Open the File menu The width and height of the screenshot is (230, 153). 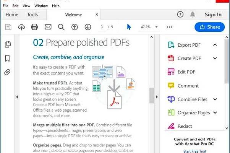(x=6, y=6)
